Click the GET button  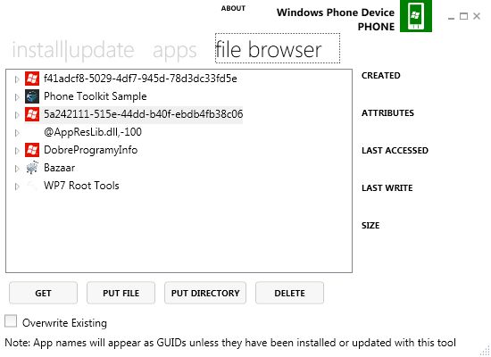tap(43, 293)
